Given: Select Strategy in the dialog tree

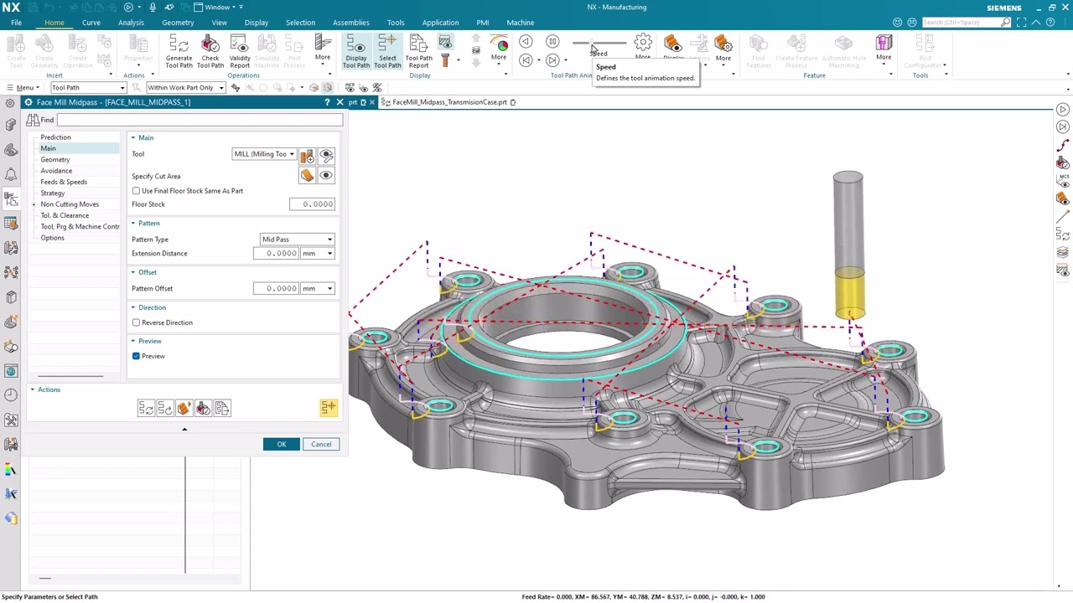Looking at the screenshot, I should point(53,193).
